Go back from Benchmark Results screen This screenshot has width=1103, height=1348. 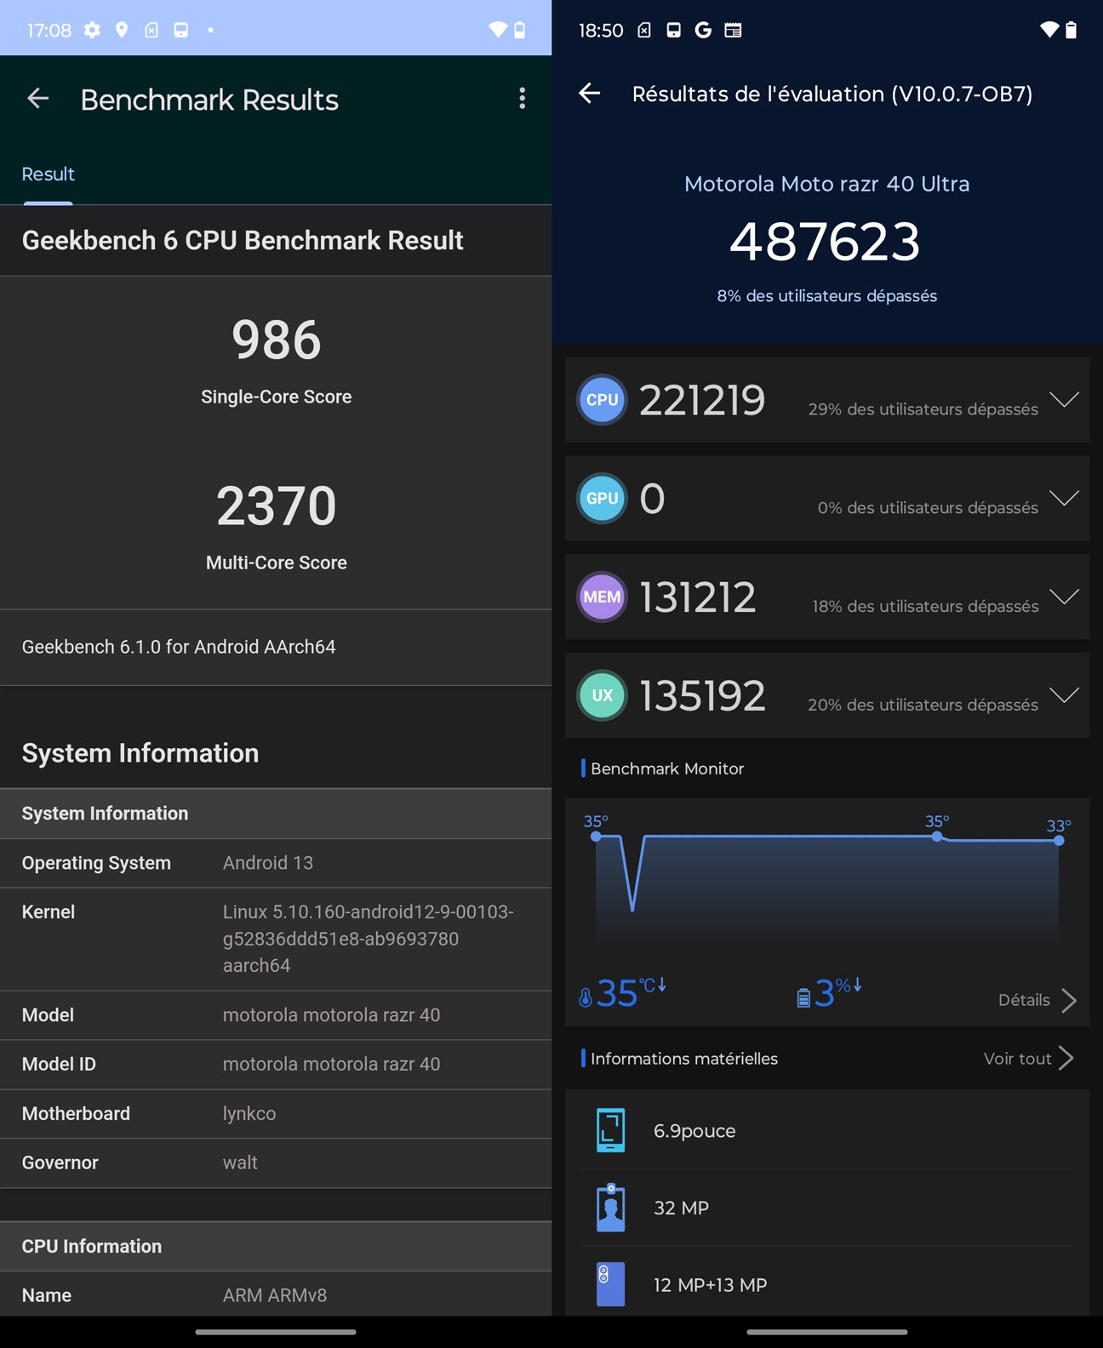pyautogui.click(x=37, y=99)
